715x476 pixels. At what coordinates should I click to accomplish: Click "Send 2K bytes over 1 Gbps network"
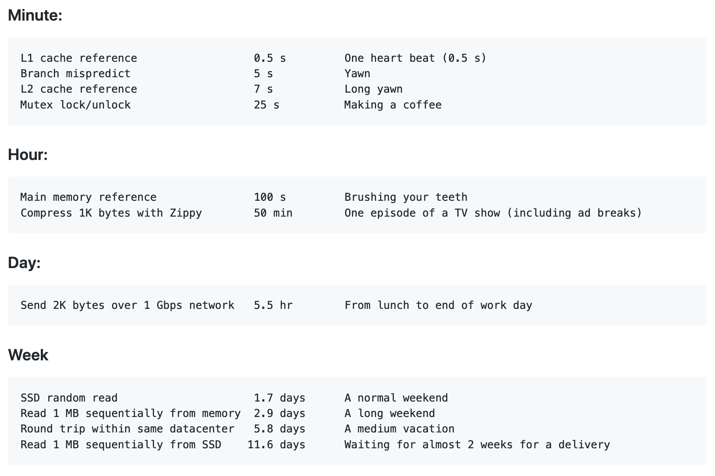(x=127, y=305)
